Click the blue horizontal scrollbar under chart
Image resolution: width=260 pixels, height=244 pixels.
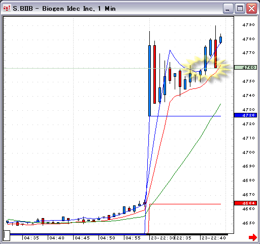(x=78, y=234)
